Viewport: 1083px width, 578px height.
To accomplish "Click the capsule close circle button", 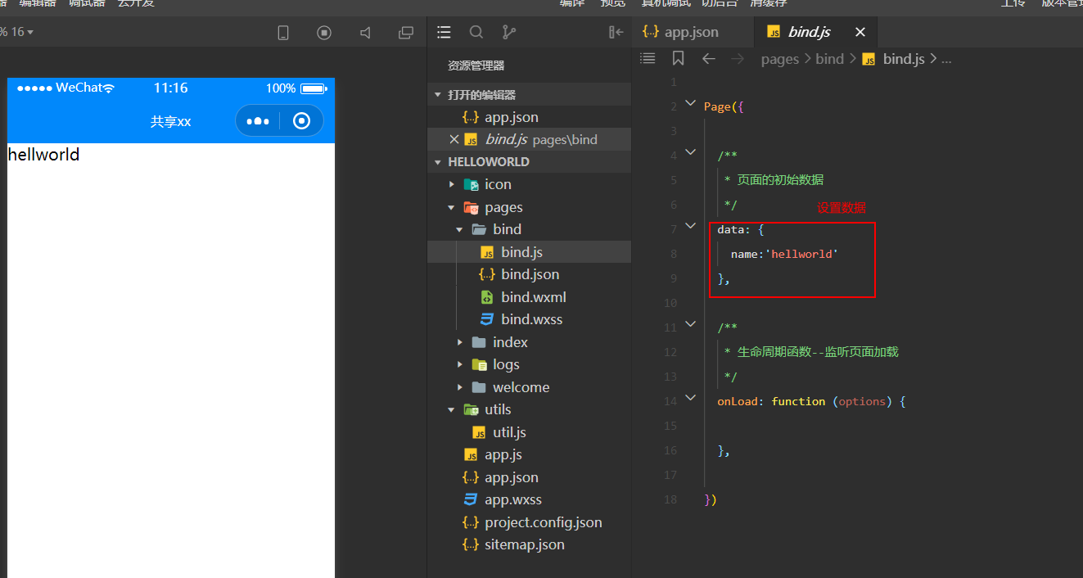I will pyautogui.click(x=302, y=121).
